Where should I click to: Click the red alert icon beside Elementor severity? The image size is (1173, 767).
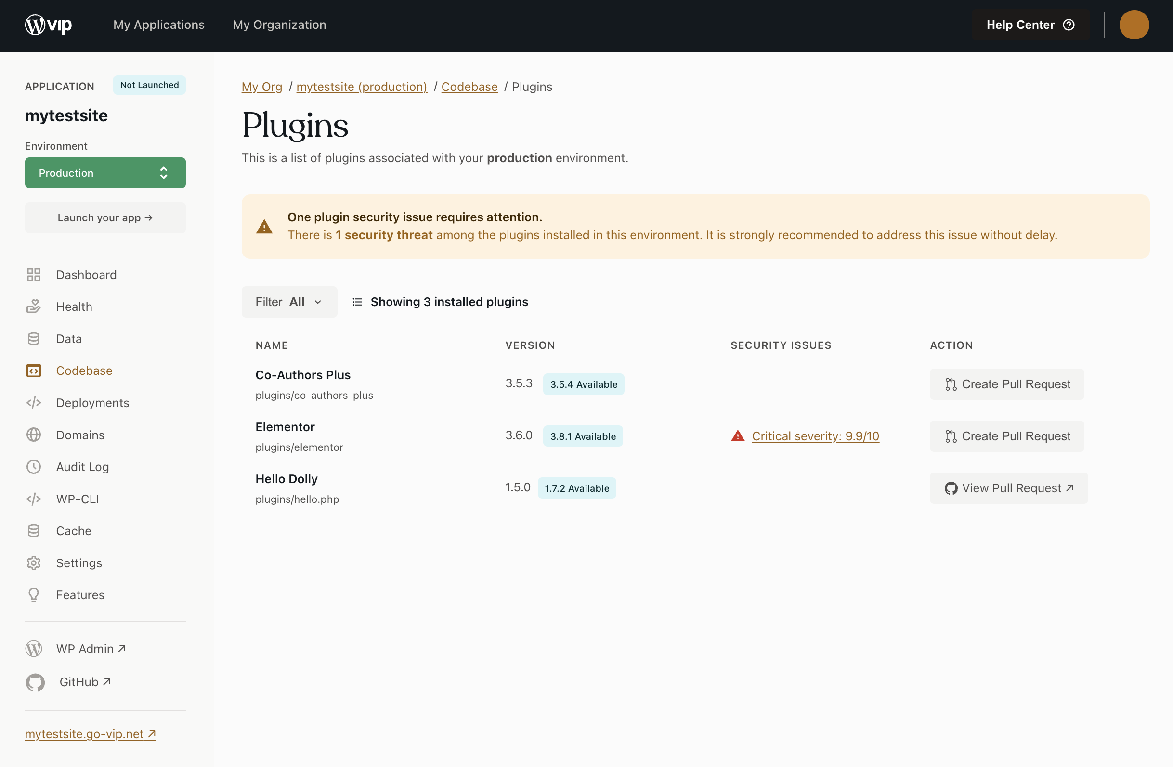pyautogui.click(x=738, y=435)
